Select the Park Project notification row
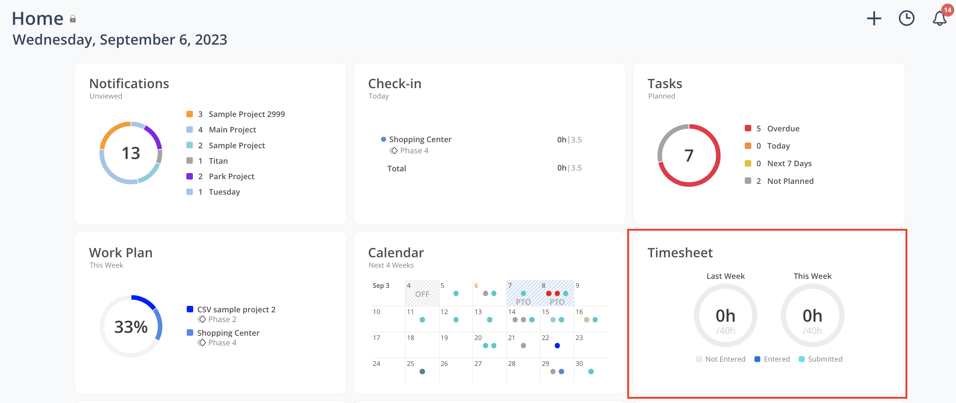The height and width of the screenshot is (403, 956). (x=231, y=176)
